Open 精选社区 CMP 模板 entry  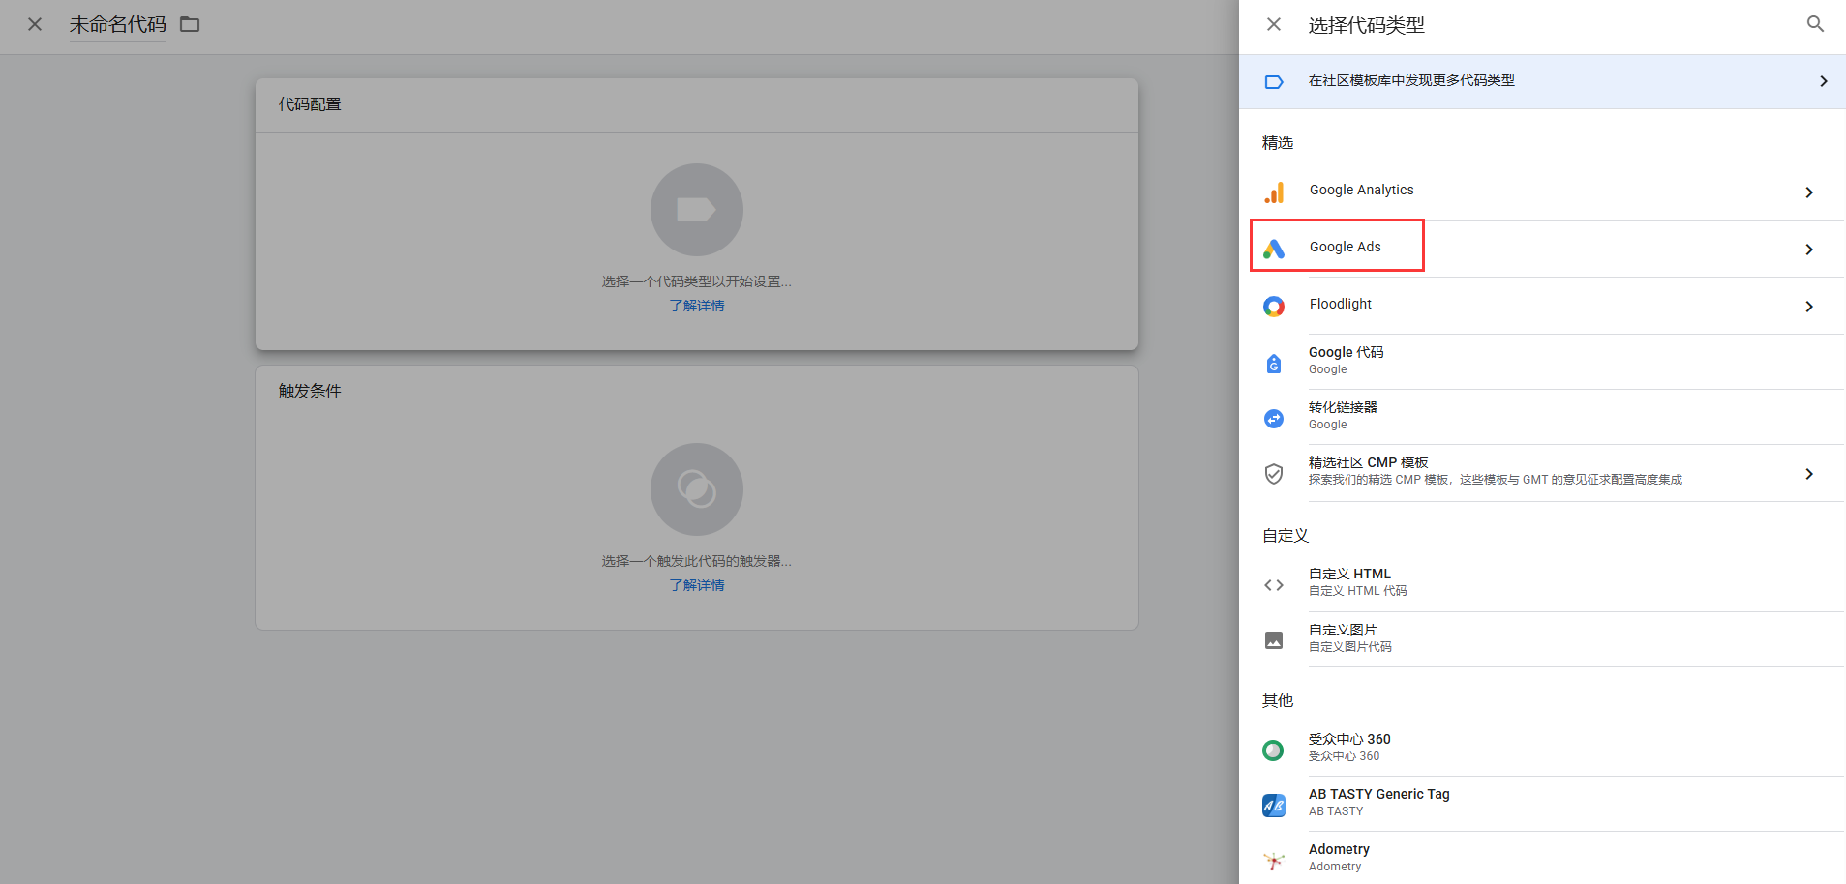click(1542, 473)
